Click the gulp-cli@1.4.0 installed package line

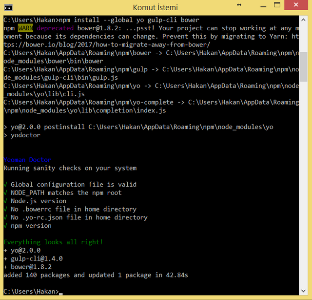tap(33, 258)
